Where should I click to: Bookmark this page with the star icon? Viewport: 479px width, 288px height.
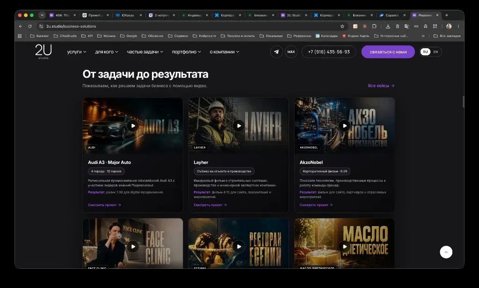342,26
